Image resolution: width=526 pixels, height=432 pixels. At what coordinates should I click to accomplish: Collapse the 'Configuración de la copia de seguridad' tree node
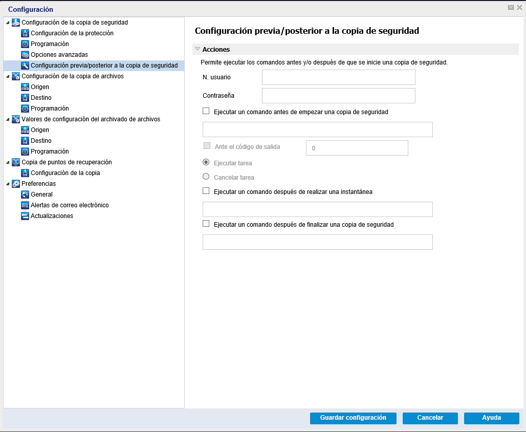tap(8, 23)
